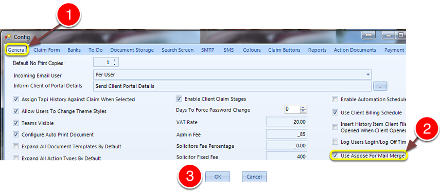Uncheck Allow Users To Change Theme Styles

(x=16, y=111)
